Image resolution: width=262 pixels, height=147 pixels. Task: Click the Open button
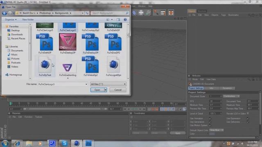(x=97, y=90)
